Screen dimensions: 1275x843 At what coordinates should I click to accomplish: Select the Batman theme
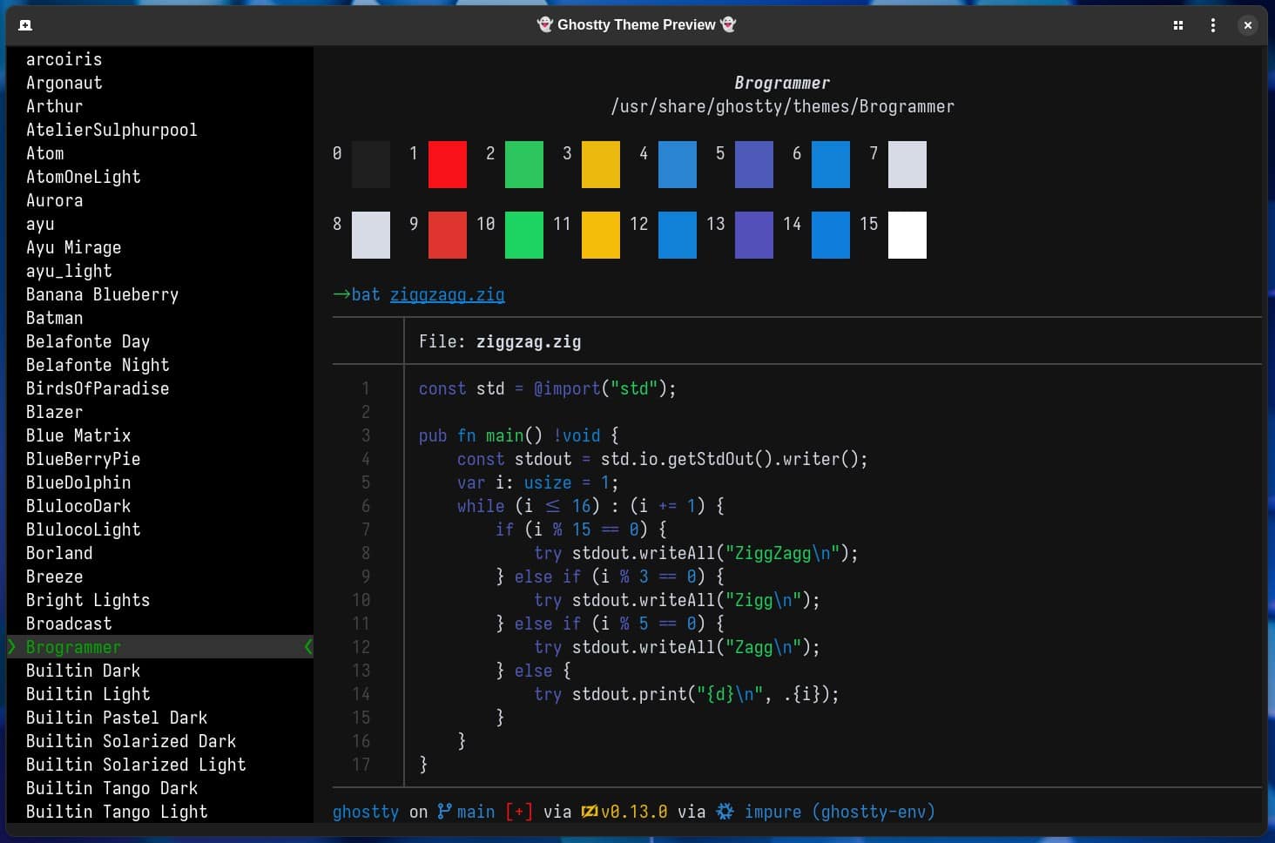click(x=54, y=318)
